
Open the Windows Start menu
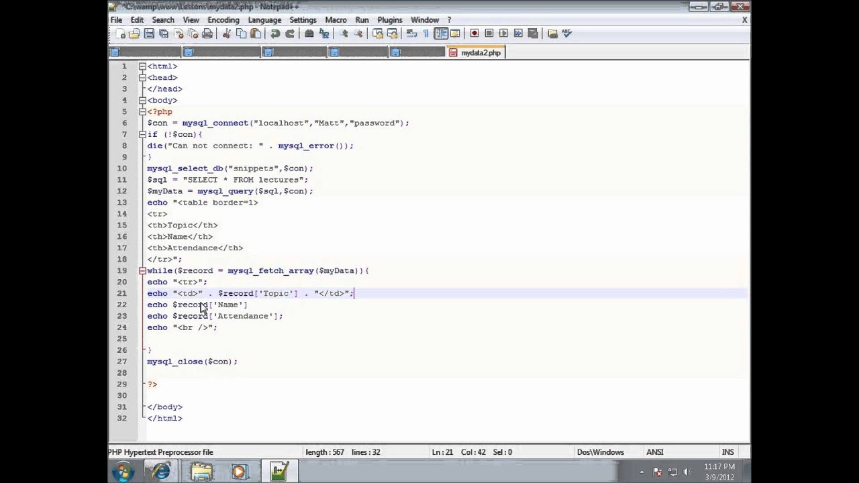(x=123, y=472)
